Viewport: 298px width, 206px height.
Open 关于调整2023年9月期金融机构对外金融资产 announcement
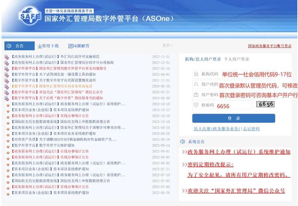64,139
